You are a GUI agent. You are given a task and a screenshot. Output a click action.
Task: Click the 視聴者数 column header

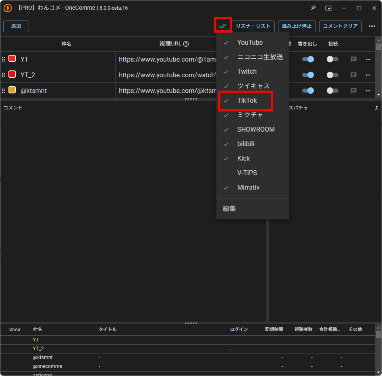(303, 330)
